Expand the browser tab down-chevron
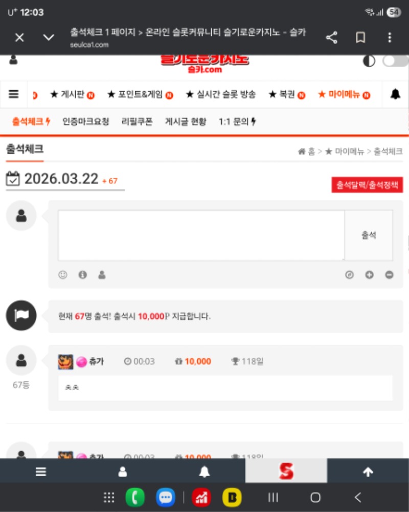 tap(49, 37)
